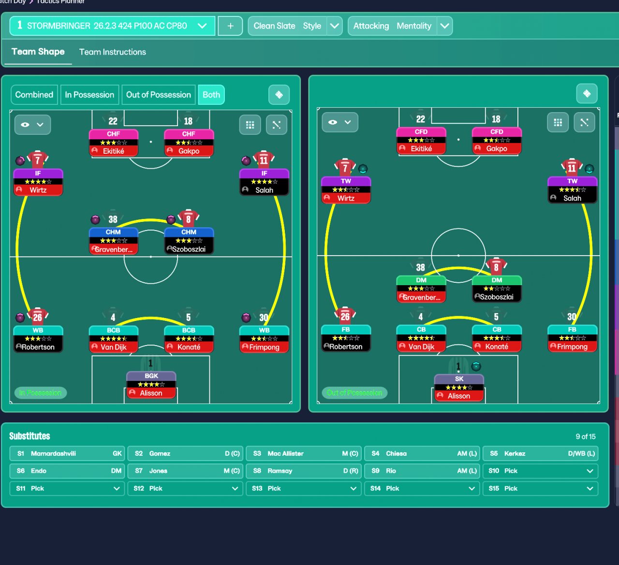Select substitute S3 Mac Allister
Screen dimensions: 619x565
pos(304,453)
